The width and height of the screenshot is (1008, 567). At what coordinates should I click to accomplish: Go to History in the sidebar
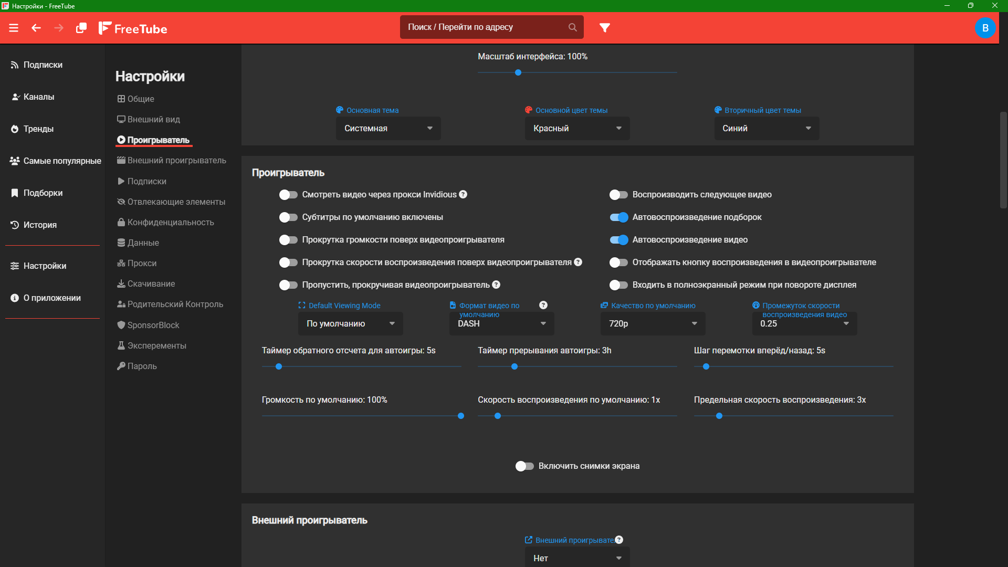point(39,225)
